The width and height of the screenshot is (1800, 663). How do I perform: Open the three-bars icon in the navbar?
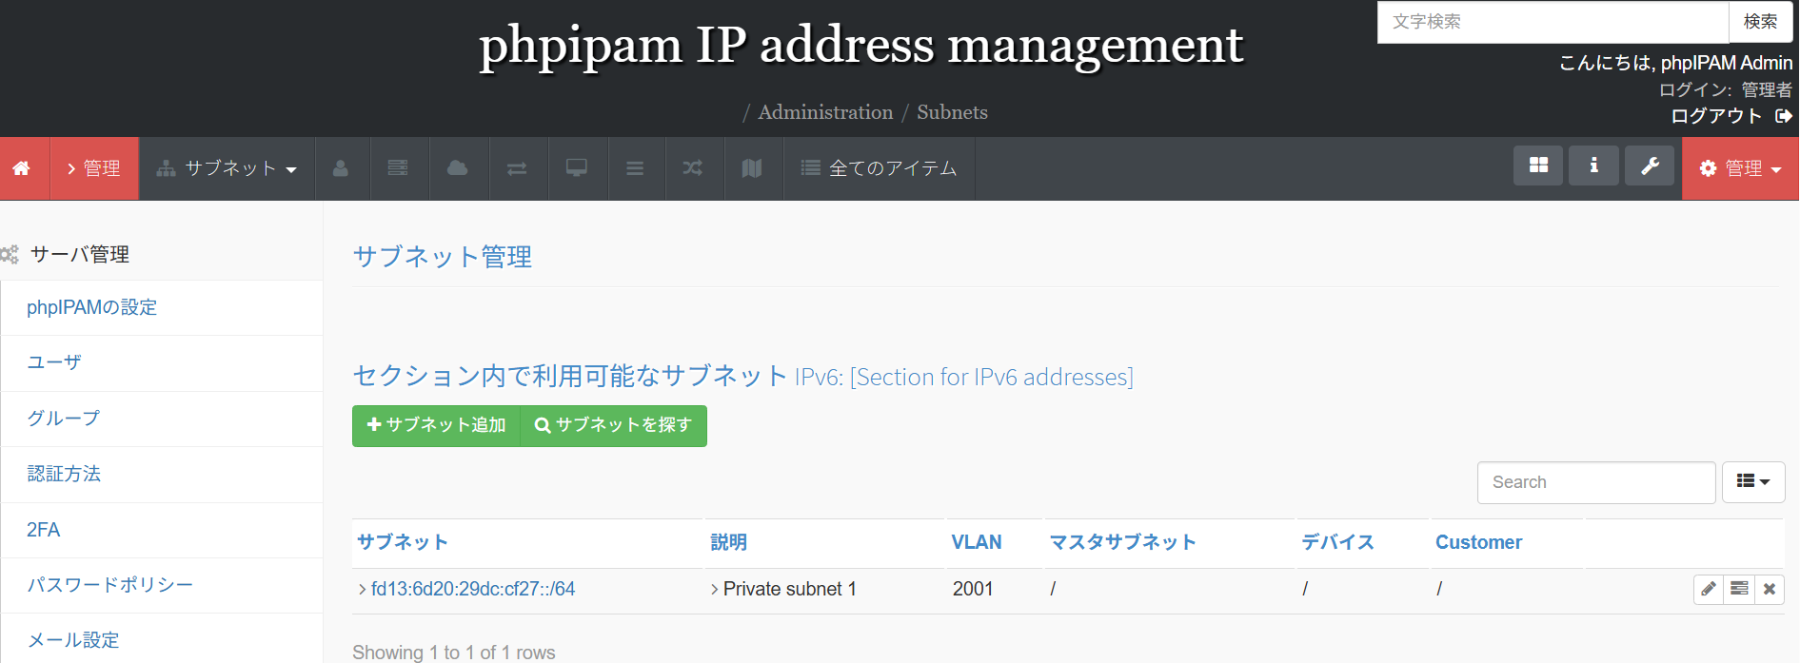pos(635,168)
